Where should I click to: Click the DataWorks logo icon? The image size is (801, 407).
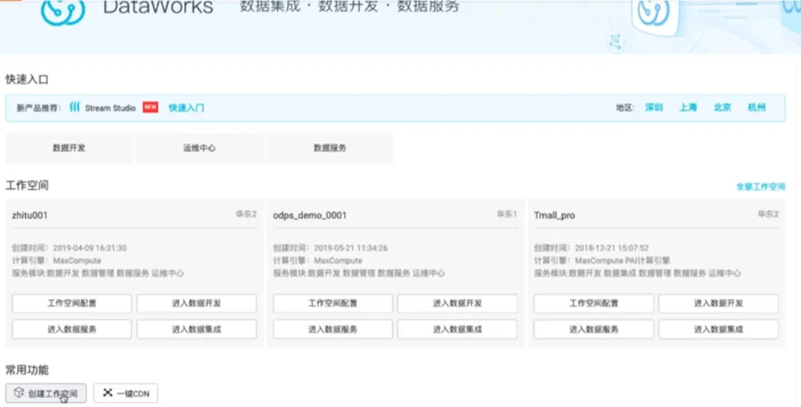point(62,11)
